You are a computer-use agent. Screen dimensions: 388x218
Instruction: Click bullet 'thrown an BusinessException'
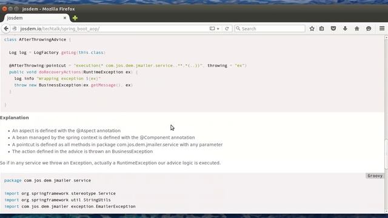point(82,151)
